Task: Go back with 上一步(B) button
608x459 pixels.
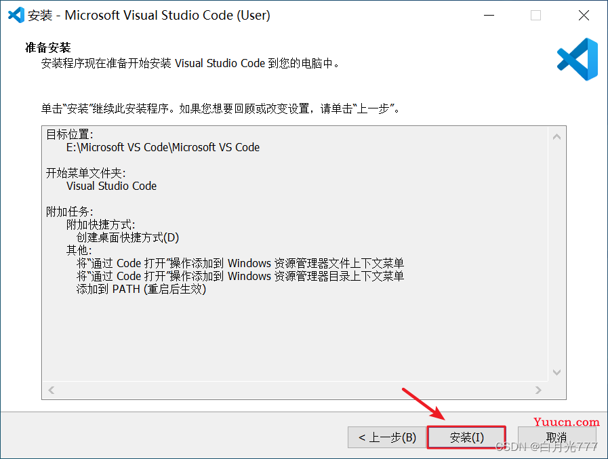Action: (387, 437)
